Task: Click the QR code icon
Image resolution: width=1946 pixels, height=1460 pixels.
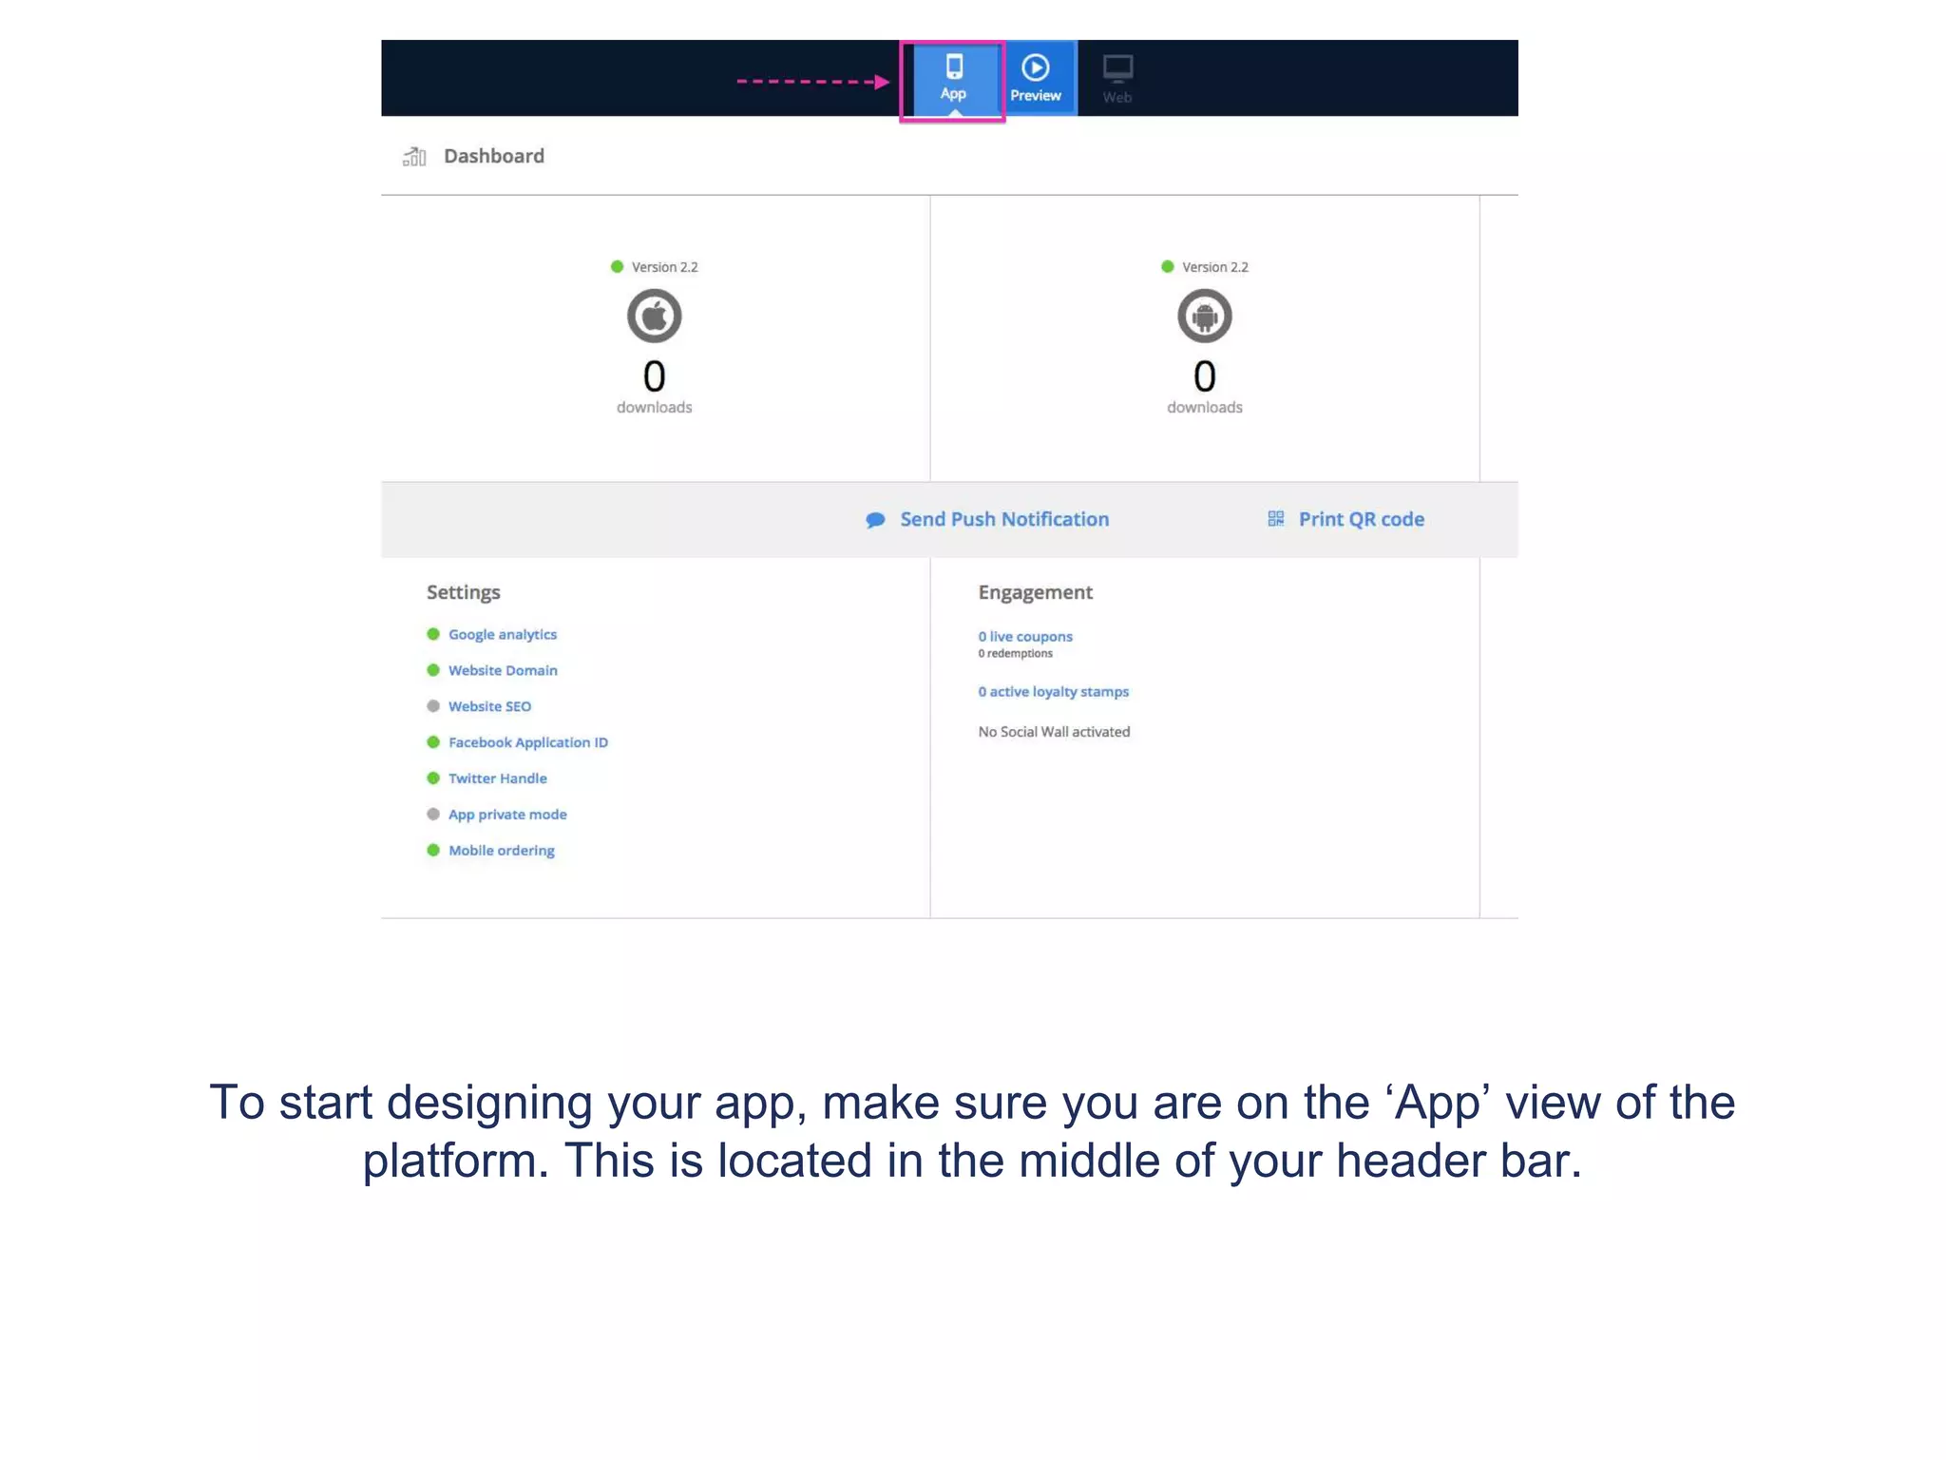Action: pos(1275,519)
